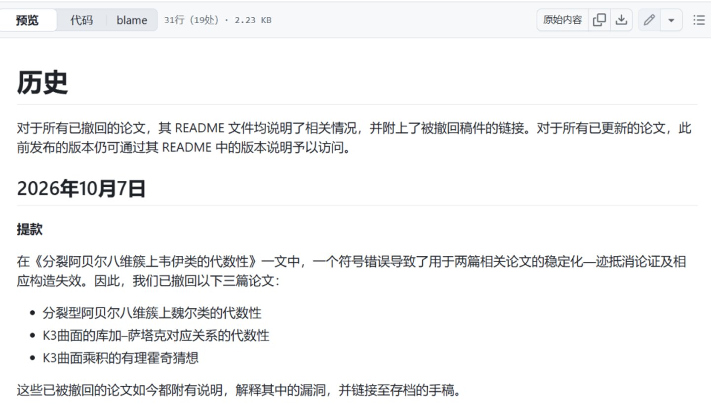Download the raw file

(x=621, y=20)
